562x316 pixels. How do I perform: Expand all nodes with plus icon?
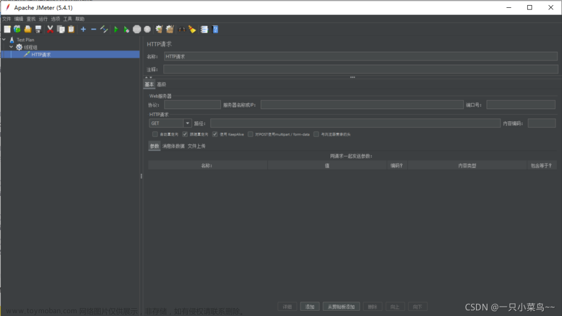tap(83, 29)
